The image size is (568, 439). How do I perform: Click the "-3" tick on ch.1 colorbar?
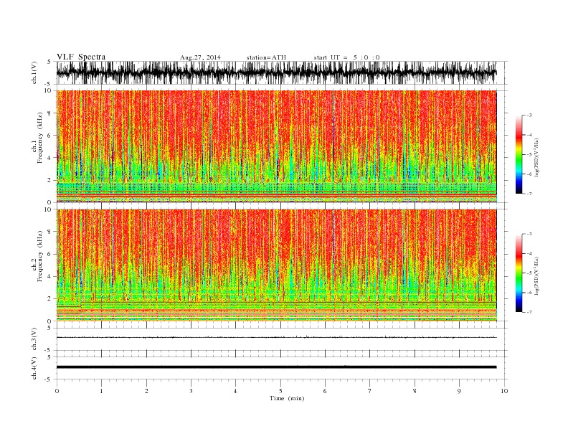(529, 115)
